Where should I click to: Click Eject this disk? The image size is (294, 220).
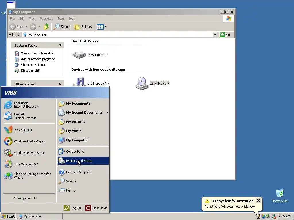tap(30, 70)
